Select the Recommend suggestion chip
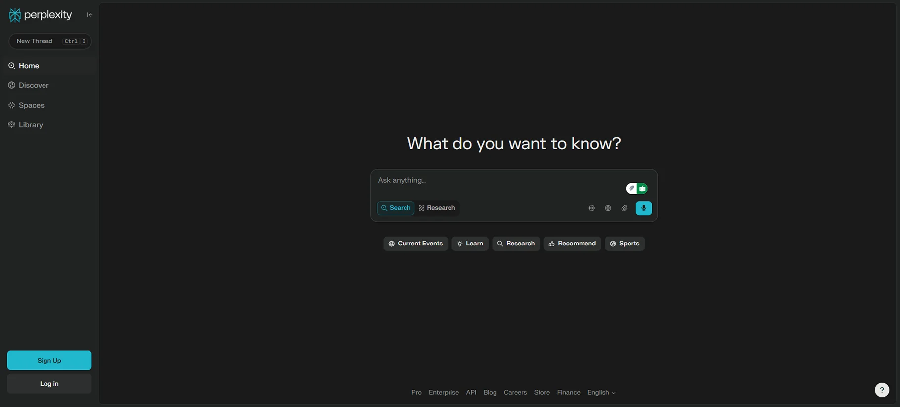The width and height of the screenshot is (900, 407). (x=572, y=244)
